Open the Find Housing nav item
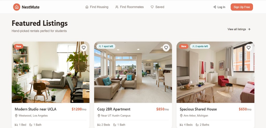The image size is (266, 128). click(x=97, y=7)
